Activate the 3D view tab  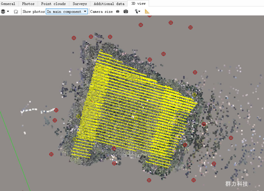pyautogui.click(x=138, y=4)
